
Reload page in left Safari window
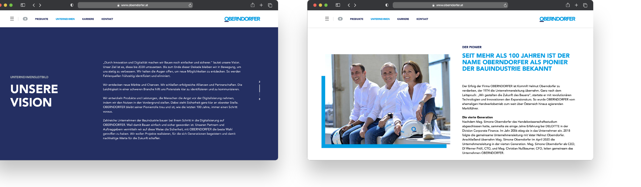tap(190, 5)
